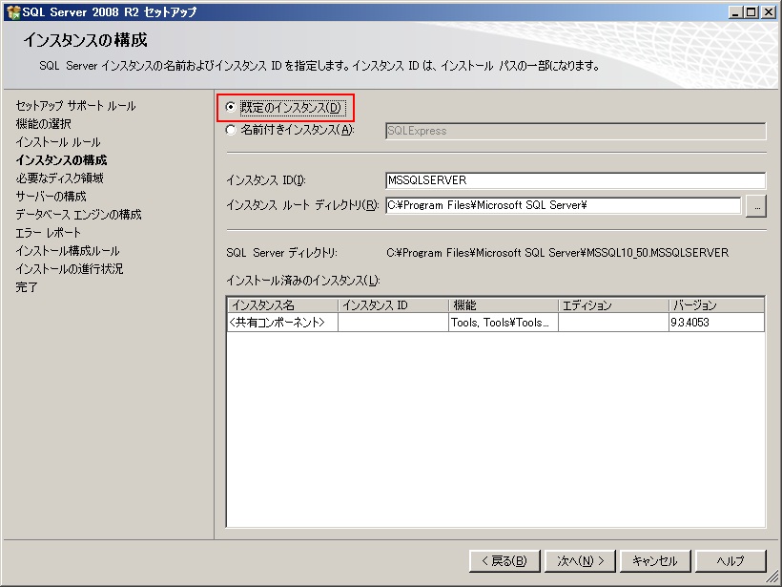782x587 pixels.
Task: Maximize the setup window
Action: pyautogui.click(x=751, y=12)
